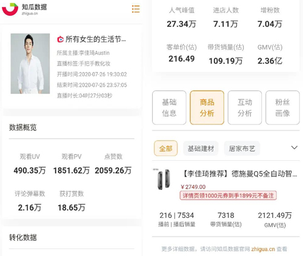Click the 人气峰值 value 27.34万
Viewport: 303px width, 256px height.
(181, 24)
